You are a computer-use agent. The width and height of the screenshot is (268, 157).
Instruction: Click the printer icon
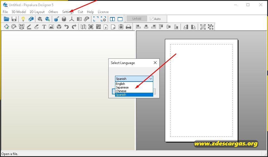pyautogui.click(x=128, y=27)
